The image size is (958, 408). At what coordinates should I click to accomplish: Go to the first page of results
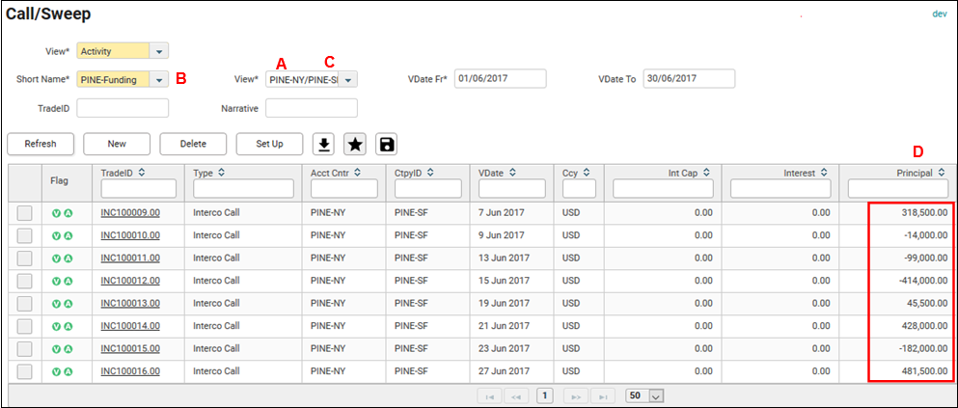click(x=488, y=395)
